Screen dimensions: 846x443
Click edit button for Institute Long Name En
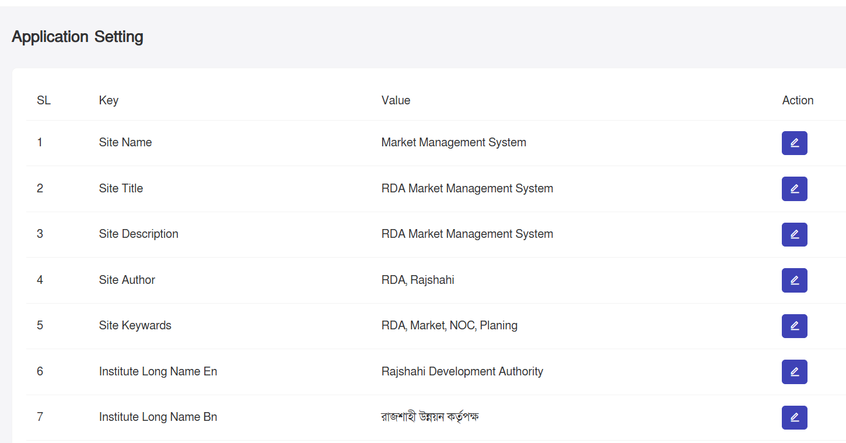(794, 372)
